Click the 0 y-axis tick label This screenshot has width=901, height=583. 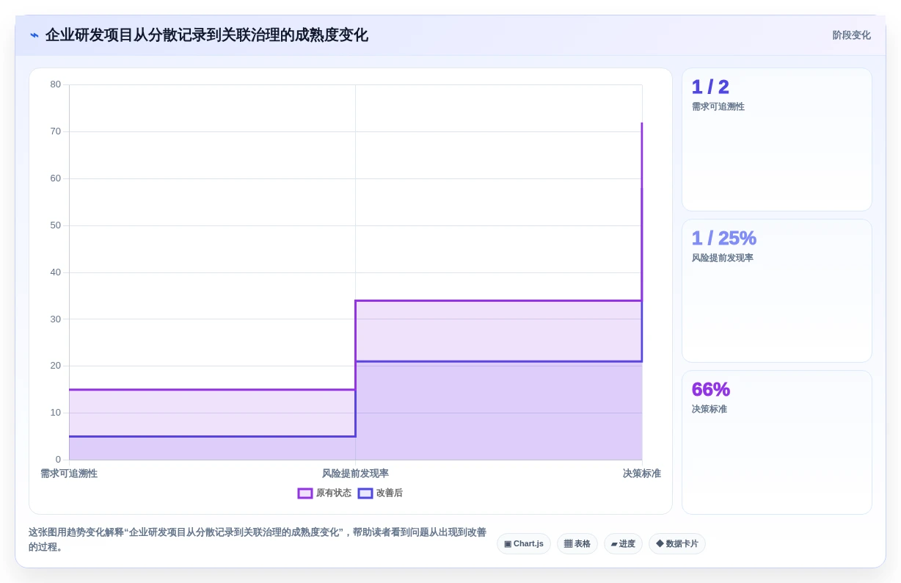[x=59, y=460]
